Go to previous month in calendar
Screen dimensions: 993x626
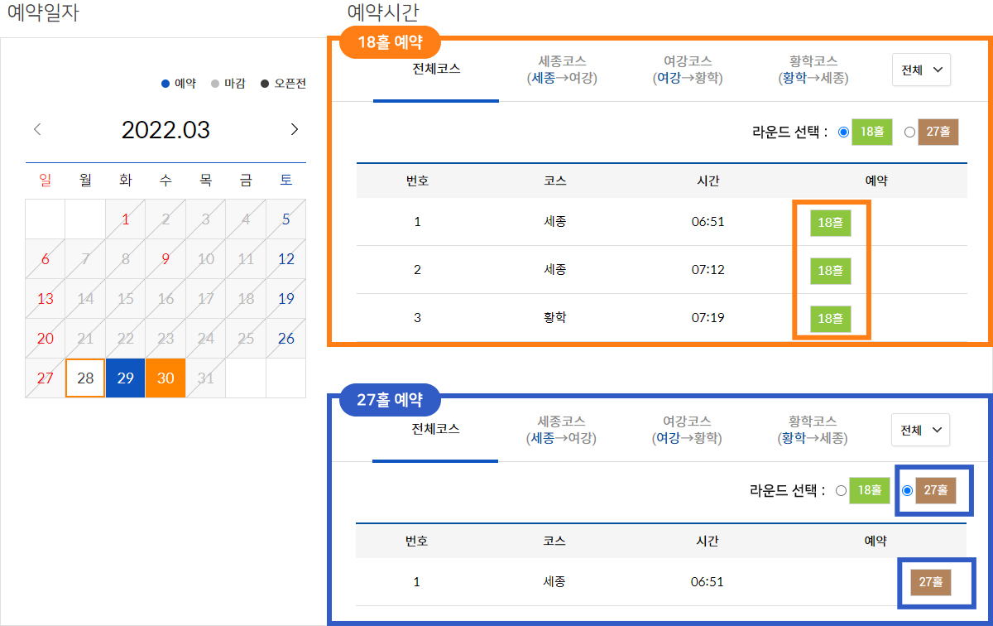tap(37, 129)
